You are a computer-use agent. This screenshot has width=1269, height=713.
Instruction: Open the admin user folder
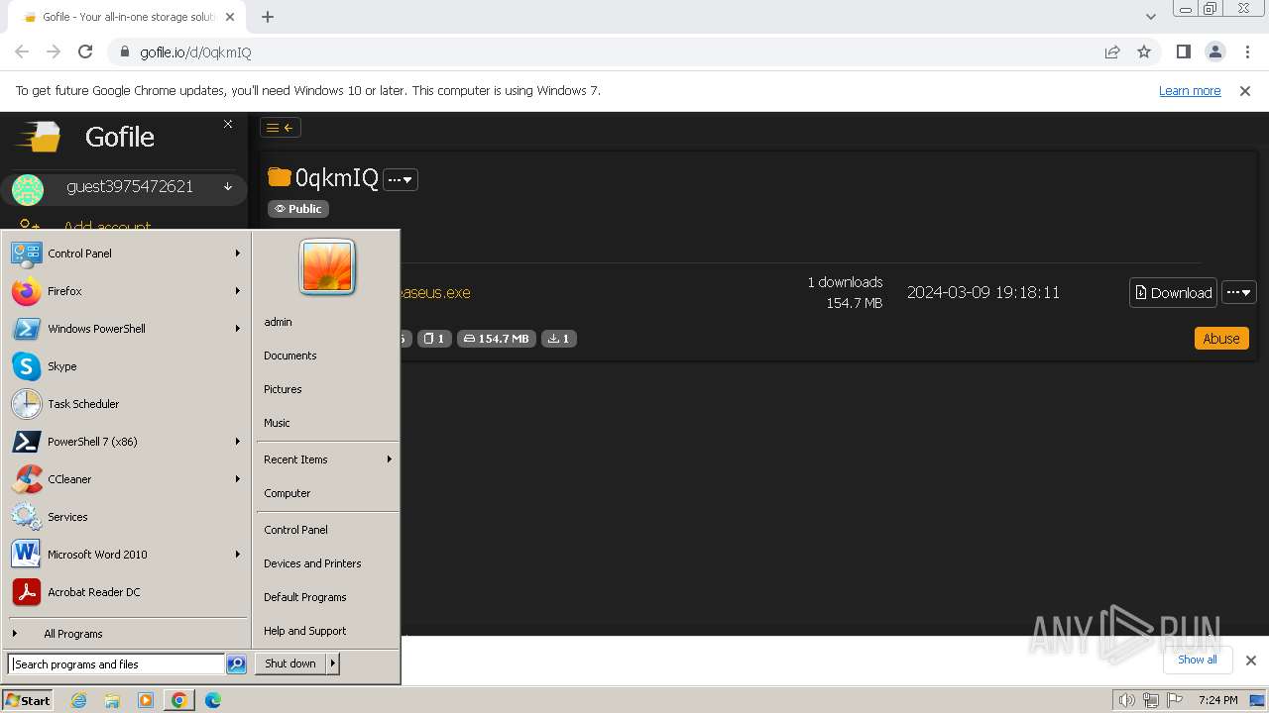coord(327,322)
